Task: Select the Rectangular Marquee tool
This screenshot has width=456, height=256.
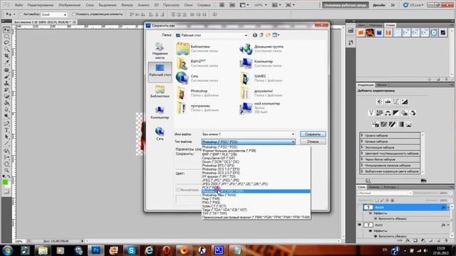Action: tap(6, 36)
